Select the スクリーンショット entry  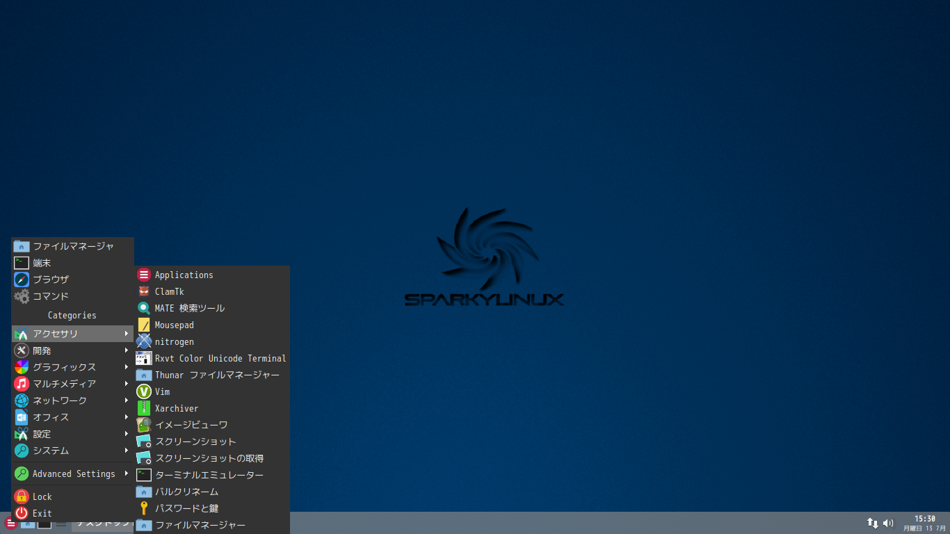212,442
